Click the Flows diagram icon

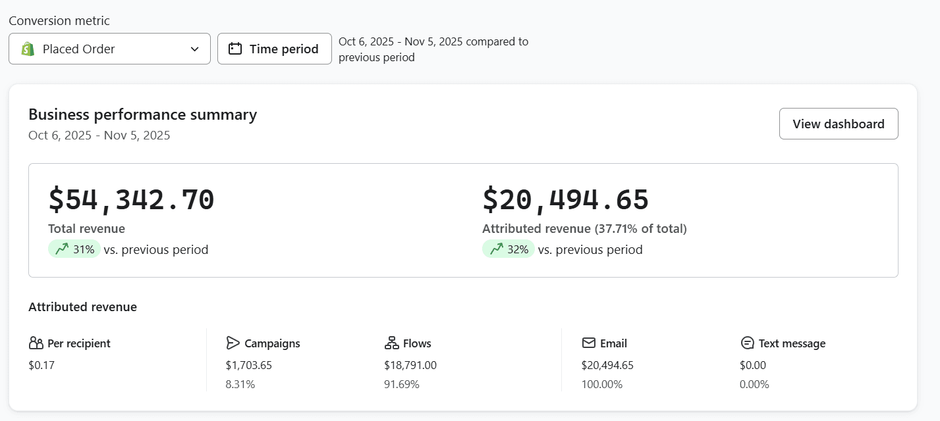(x=391, y=343)
